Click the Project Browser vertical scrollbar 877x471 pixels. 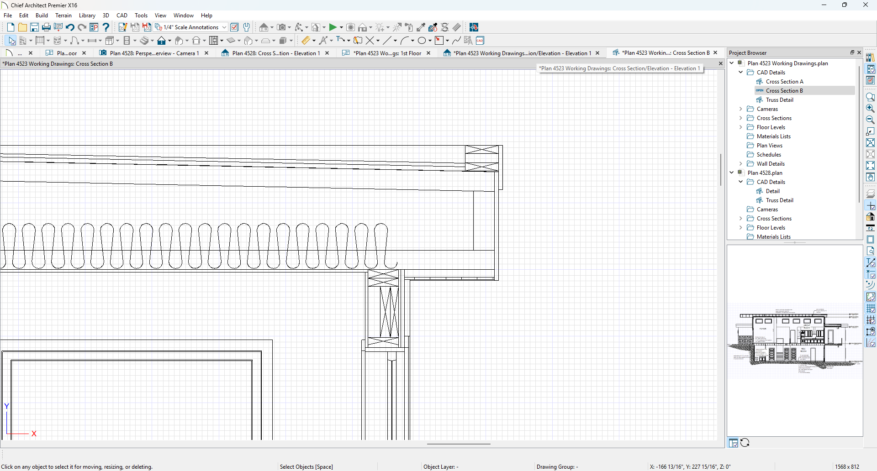pos(859,134)
